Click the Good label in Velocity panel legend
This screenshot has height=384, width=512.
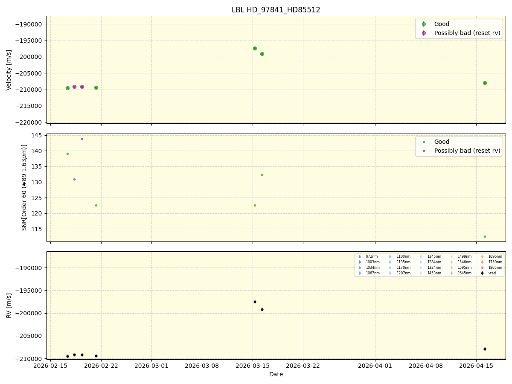coord(442,24)
